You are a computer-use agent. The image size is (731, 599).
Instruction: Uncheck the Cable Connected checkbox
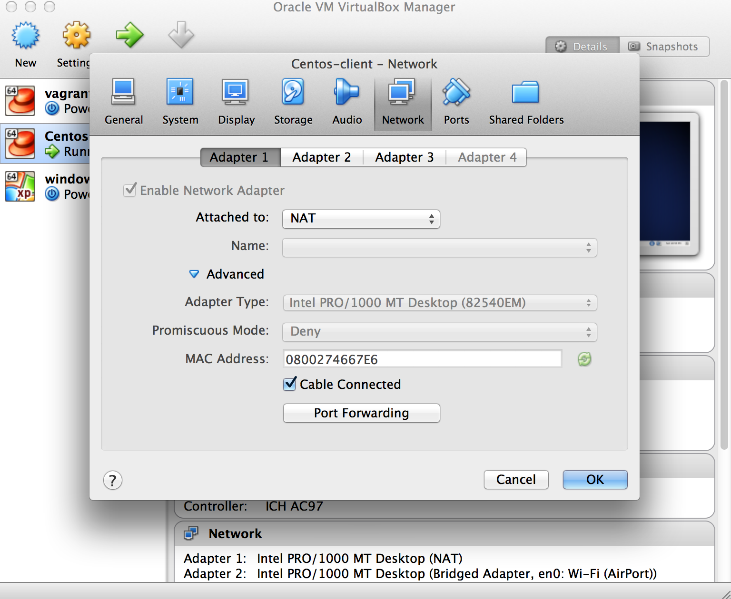290,384
